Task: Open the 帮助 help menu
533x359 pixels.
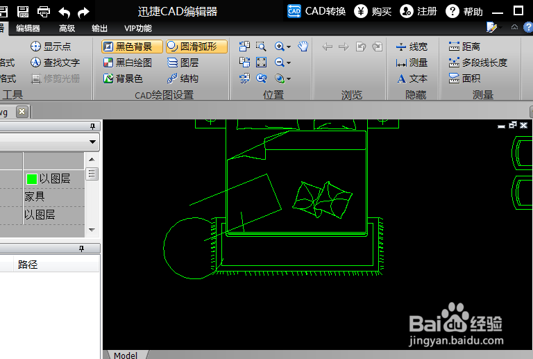Action: click(x=464, y=11)
